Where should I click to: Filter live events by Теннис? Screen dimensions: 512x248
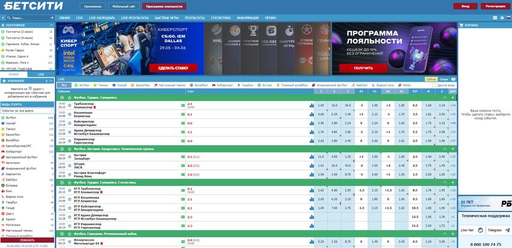101,85
